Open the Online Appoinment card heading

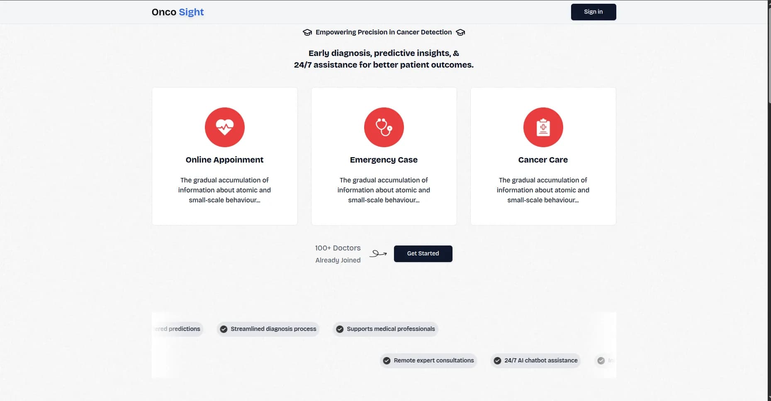(224, 160)
